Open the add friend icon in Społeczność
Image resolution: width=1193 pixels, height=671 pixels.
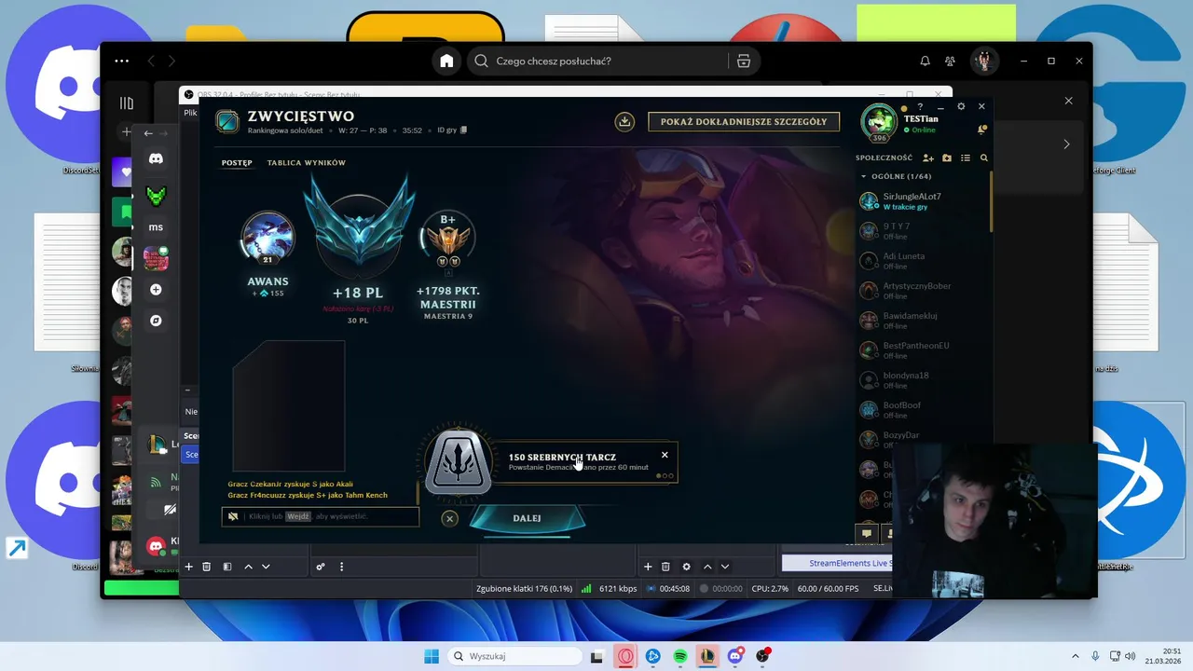point(928,158)
